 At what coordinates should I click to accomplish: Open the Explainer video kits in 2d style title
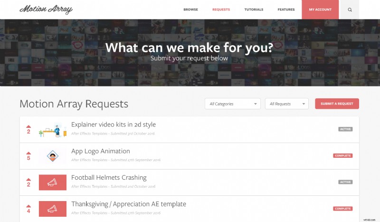[114, 125]
